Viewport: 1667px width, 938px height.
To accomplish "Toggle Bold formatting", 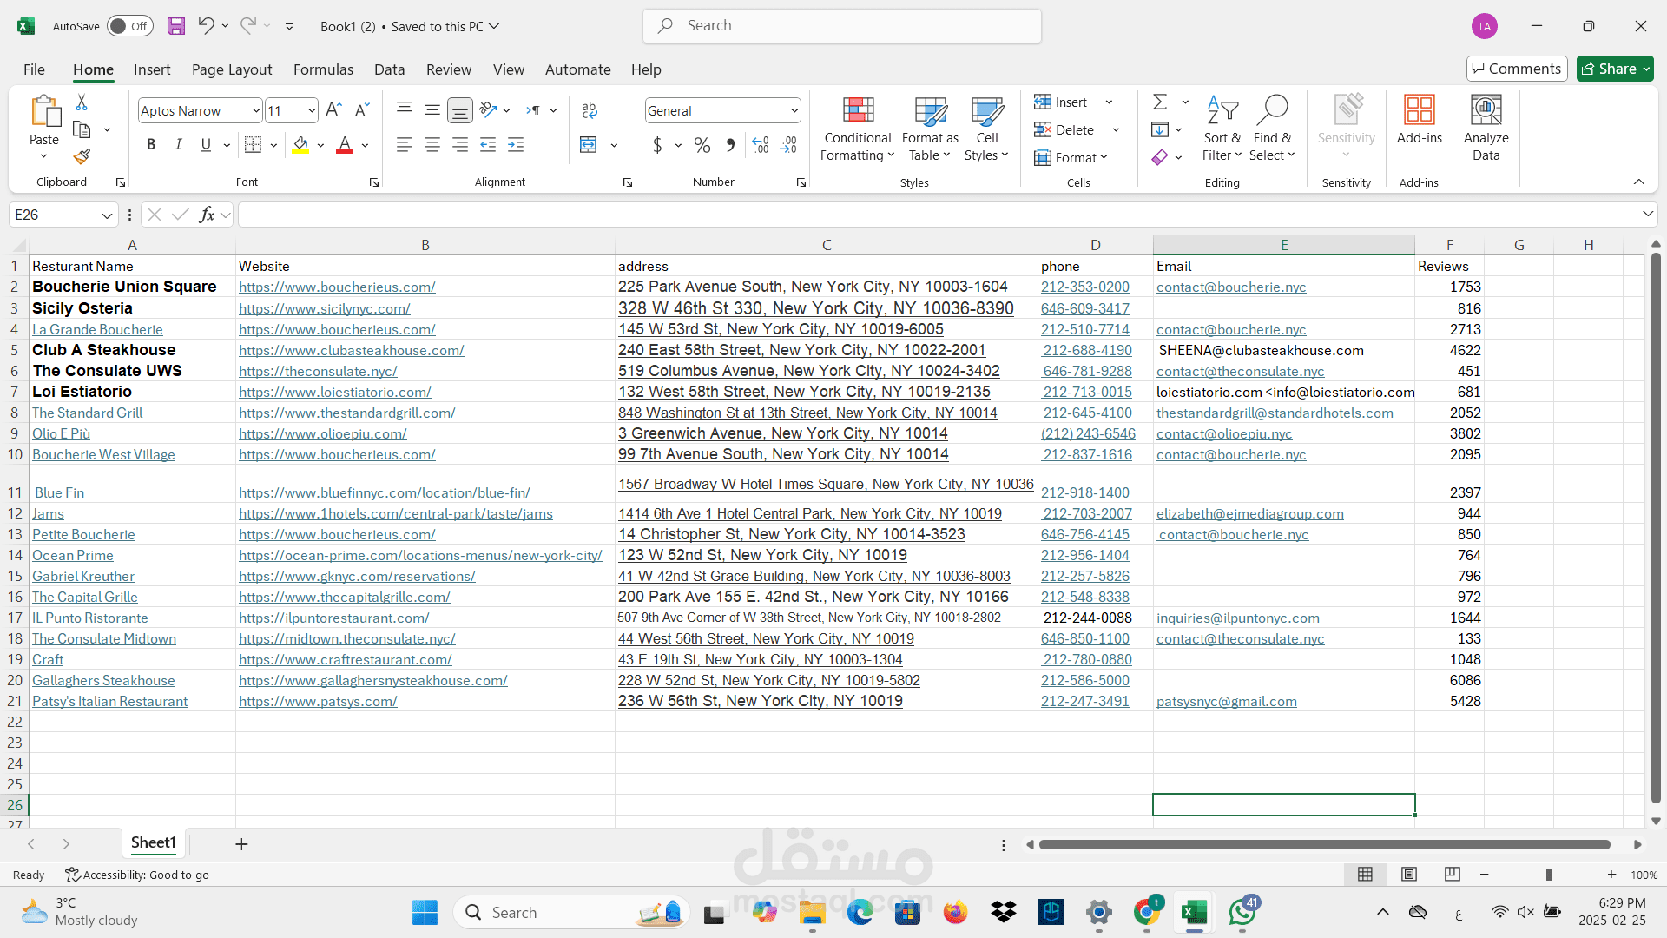I will (151, 145).
